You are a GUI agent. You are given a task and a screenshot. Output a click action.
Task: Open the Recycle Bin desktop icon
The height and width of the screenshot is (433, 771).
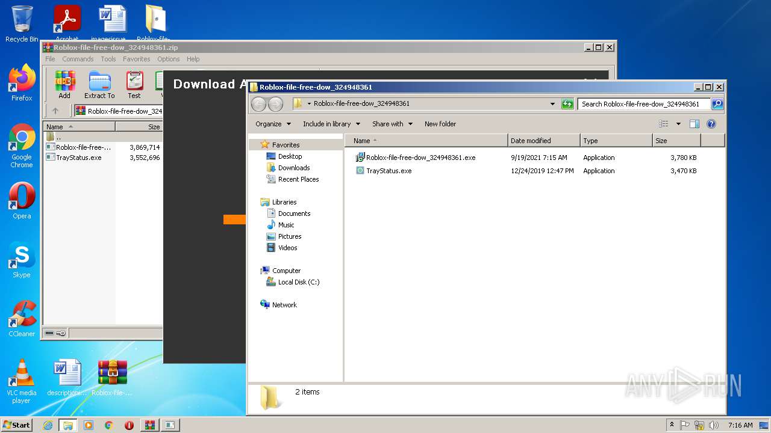(22, 24)
